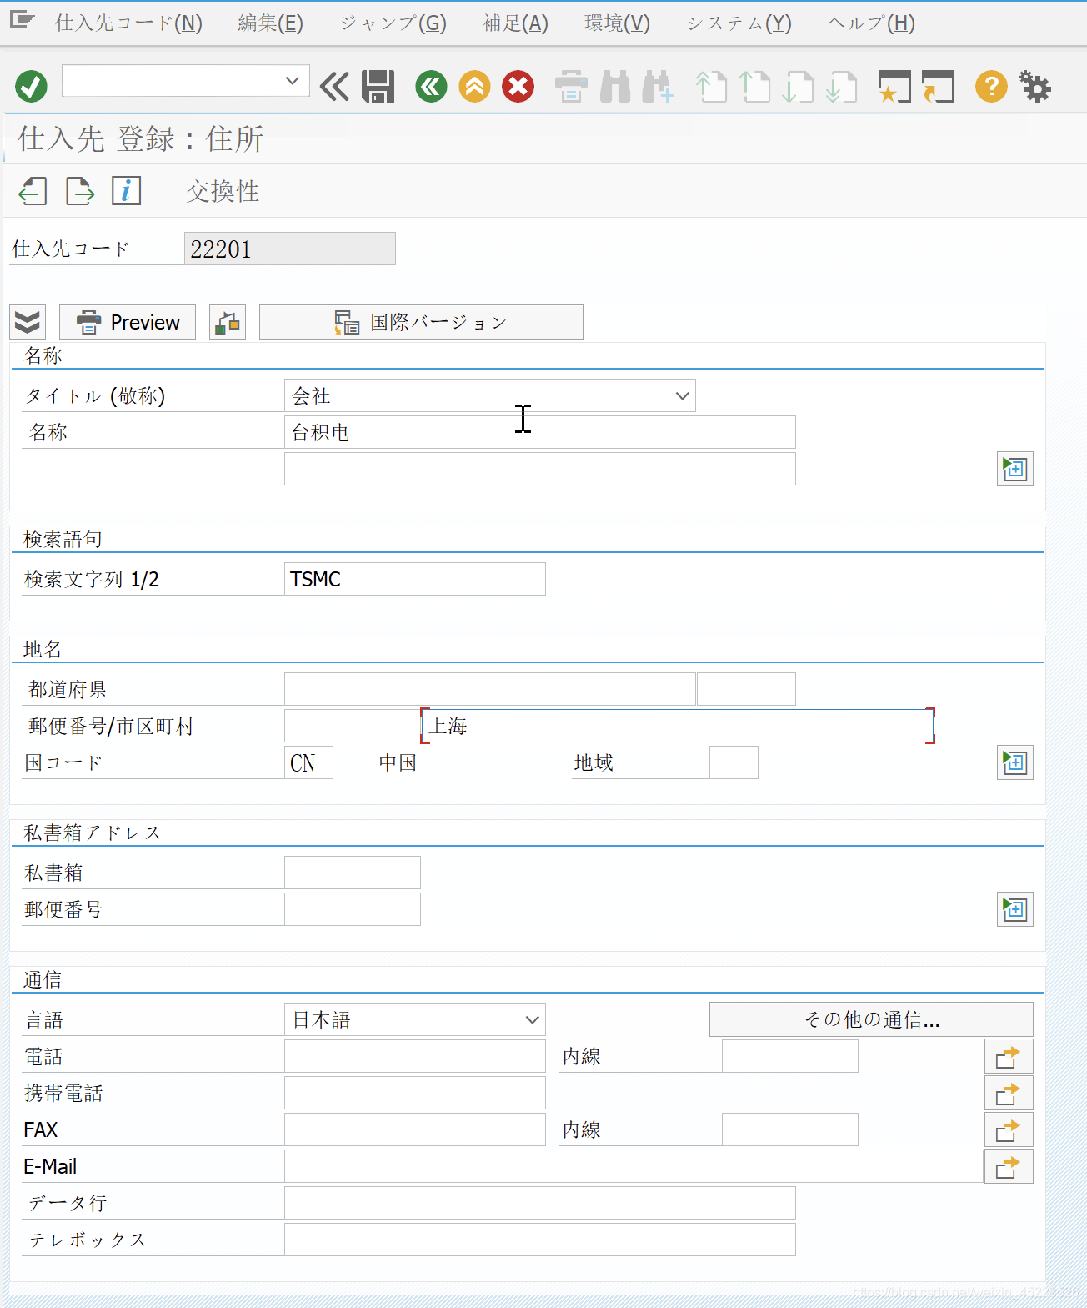Open the 言語 language dropdown
The width and height of the screenshot is (1087, 1308).
[x=533, y=1019]
